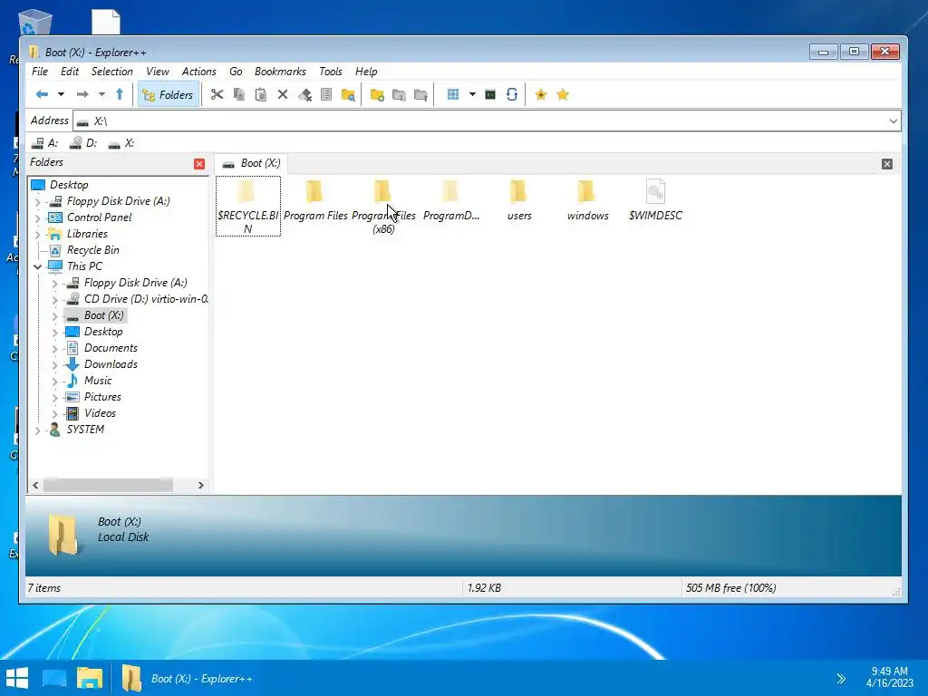Open the View menu
Screen dimensions: 928x696
tap(158, 72)
